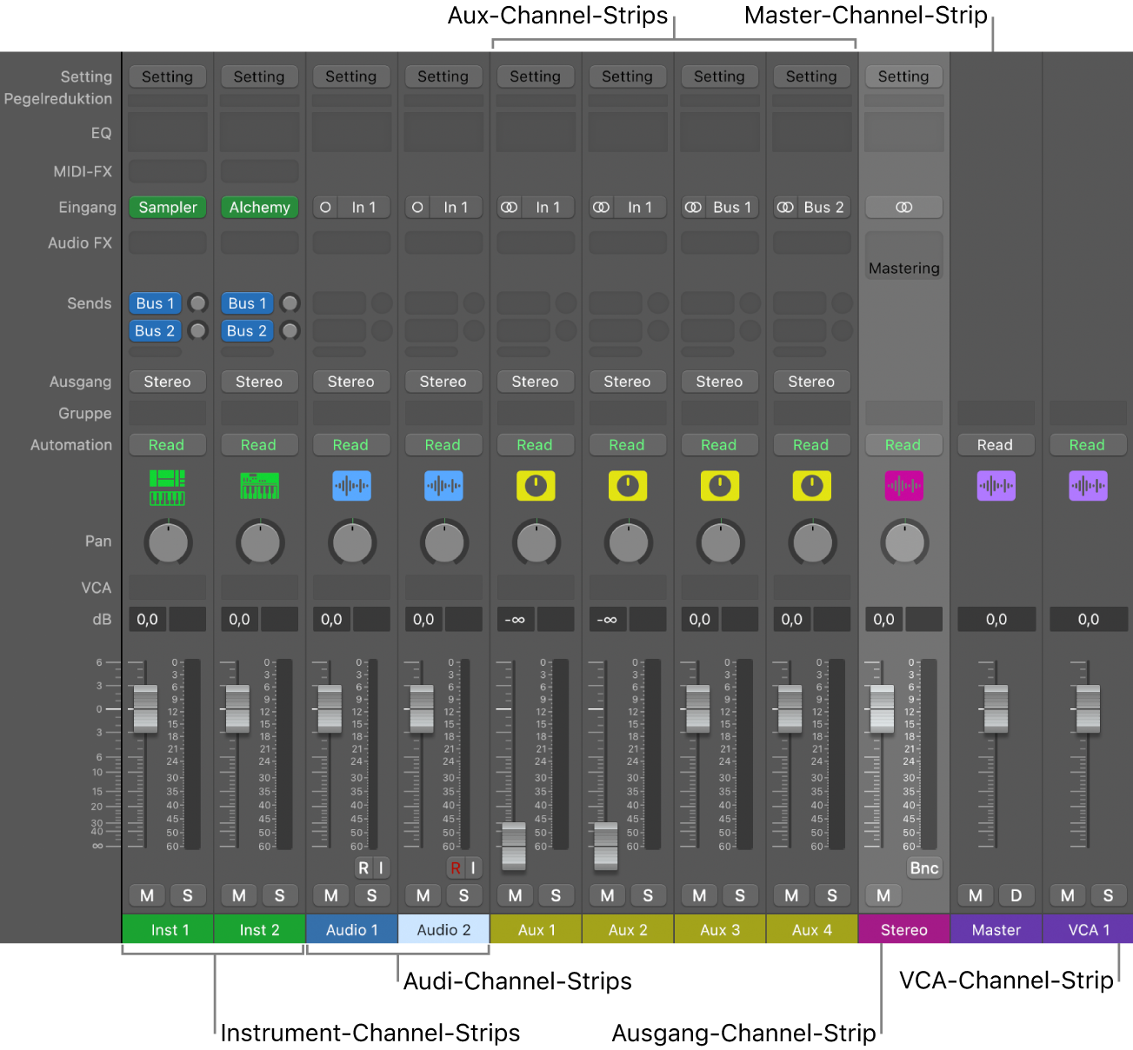Select the Aux 4 channel name label
This screenshot has width=1133, height=1050.
coord(812,929)
